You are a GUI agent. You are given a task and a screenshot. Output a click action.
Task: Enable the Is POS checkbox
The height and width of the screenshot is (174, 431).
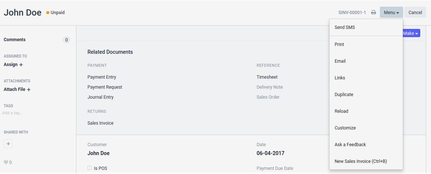point(89,168)
